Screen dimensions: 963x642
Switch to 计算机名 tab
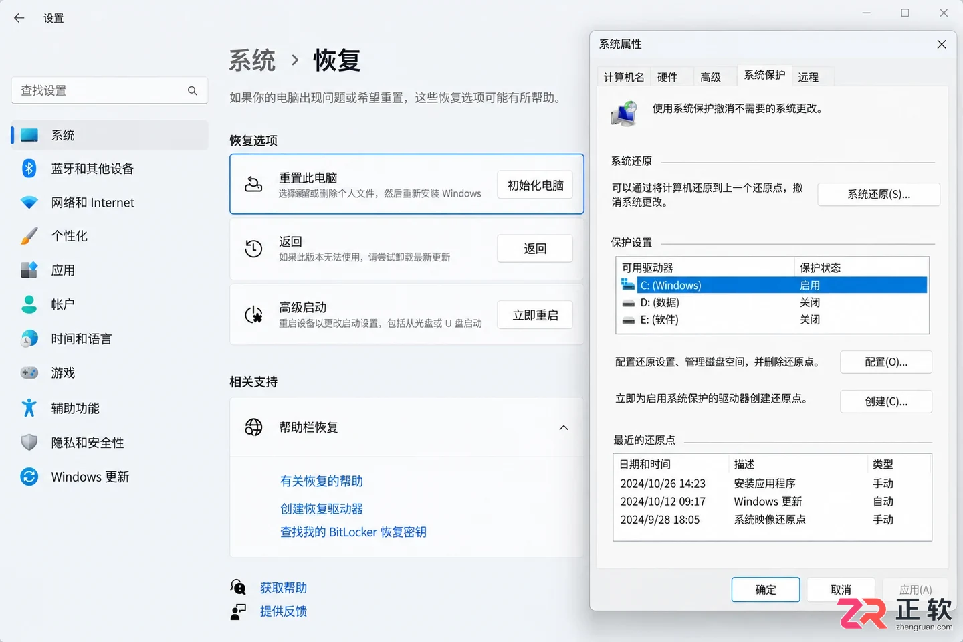pyautogui.click(x=624, y=77)
